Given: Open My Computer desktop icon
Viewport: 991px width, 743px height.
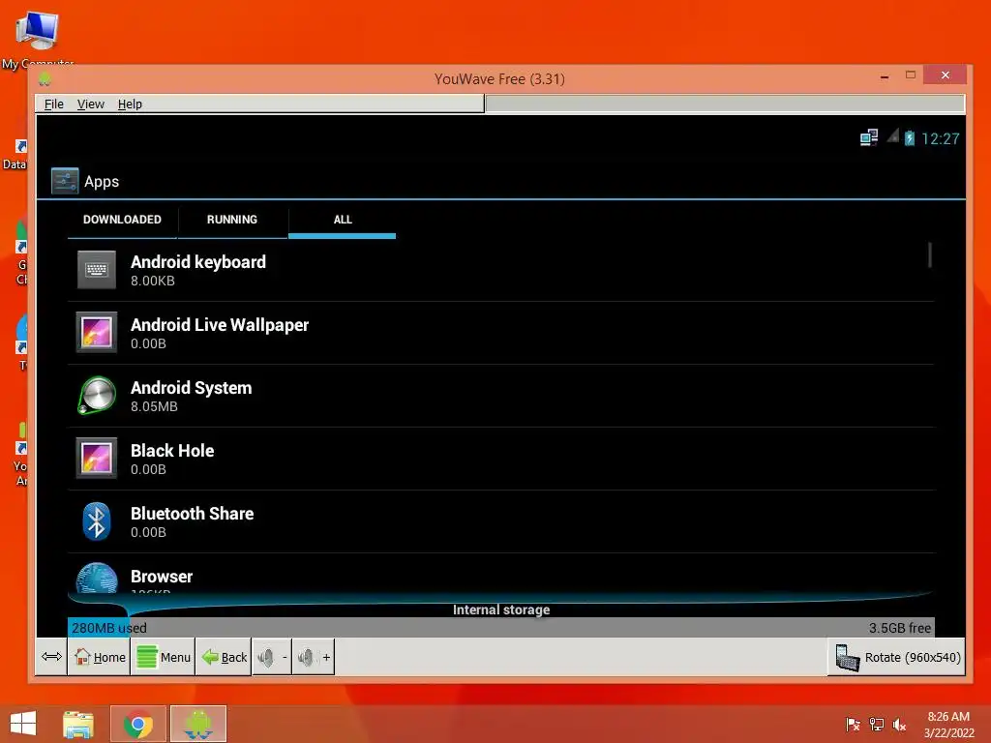Looking at the screenshot, I should click(x=38, y=38).
